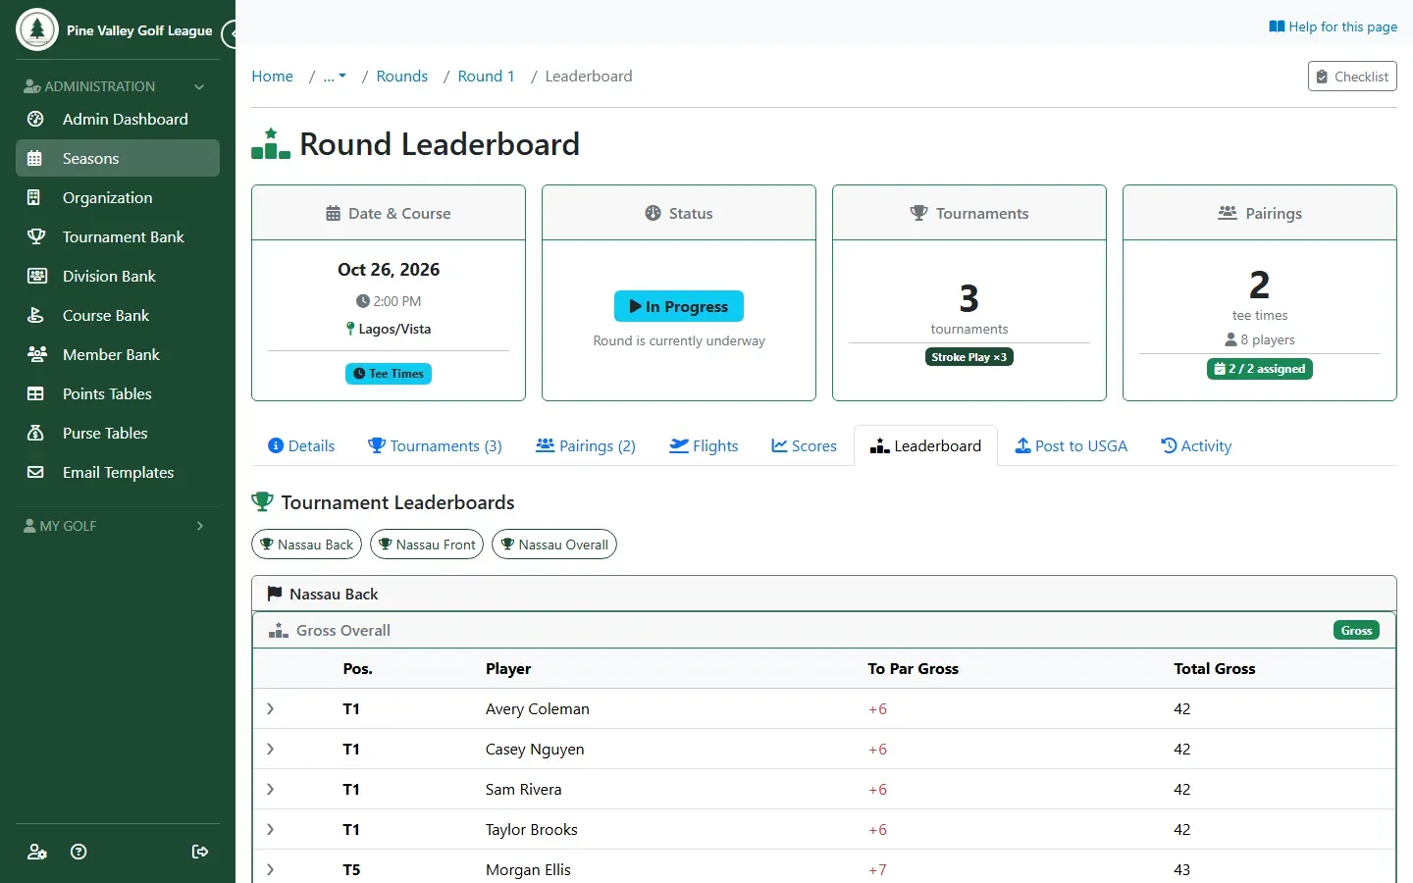This screenshot has height=883, width=1413.
Task: Collapse the ADMINISTRATION sidebar section
Action: coord(118,86)
